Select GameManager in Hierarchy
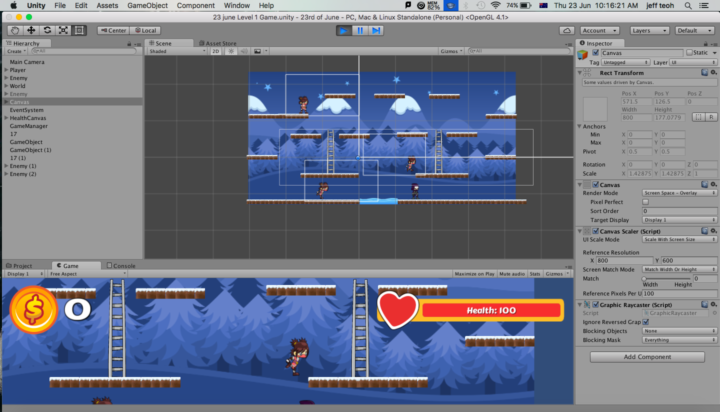 29,126
